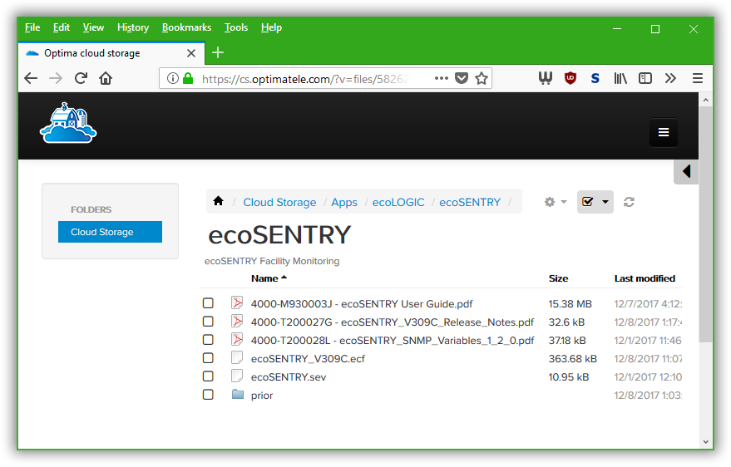
Task: Open the select-all checkbox dropdown
Action: (x=595, y=202)
